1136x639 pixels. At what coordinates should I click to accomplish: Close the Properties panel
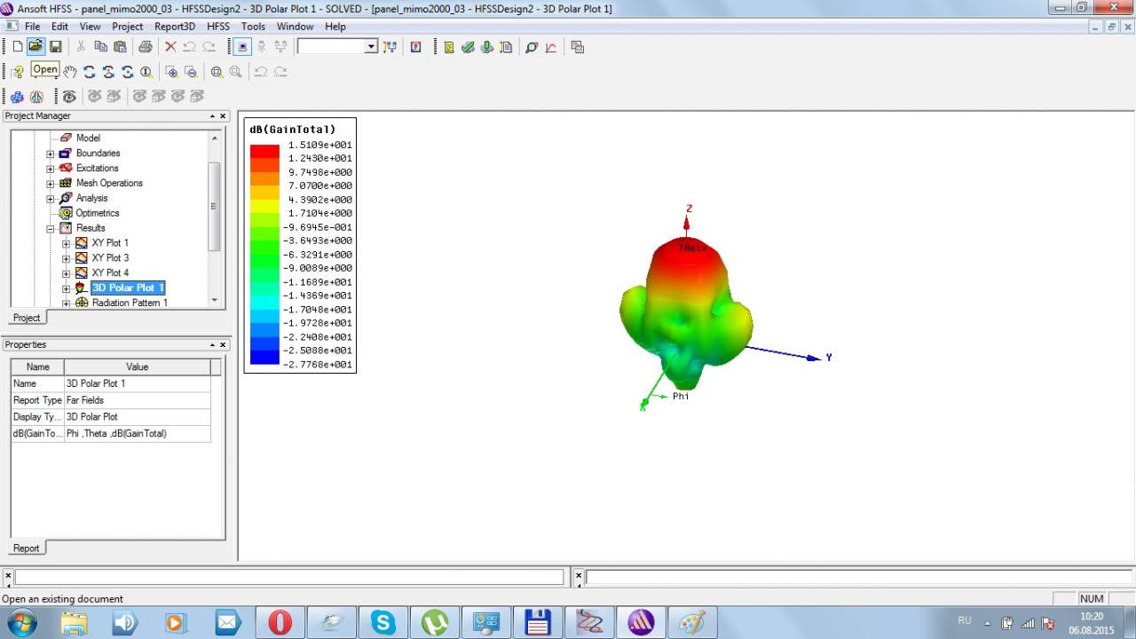click(223, 345)
